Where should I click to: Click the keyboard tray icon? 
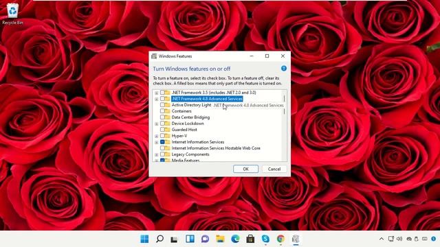coord(425,239)
